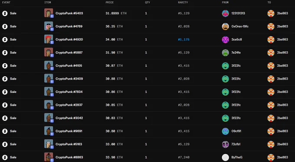Open seller avatar for 3ce5c8
Viewport: 295px width, 162px height.
226,40
